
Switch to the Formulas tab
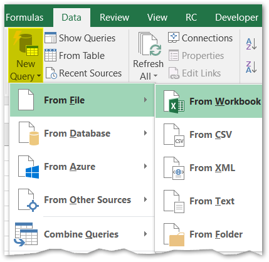[24, 18]
